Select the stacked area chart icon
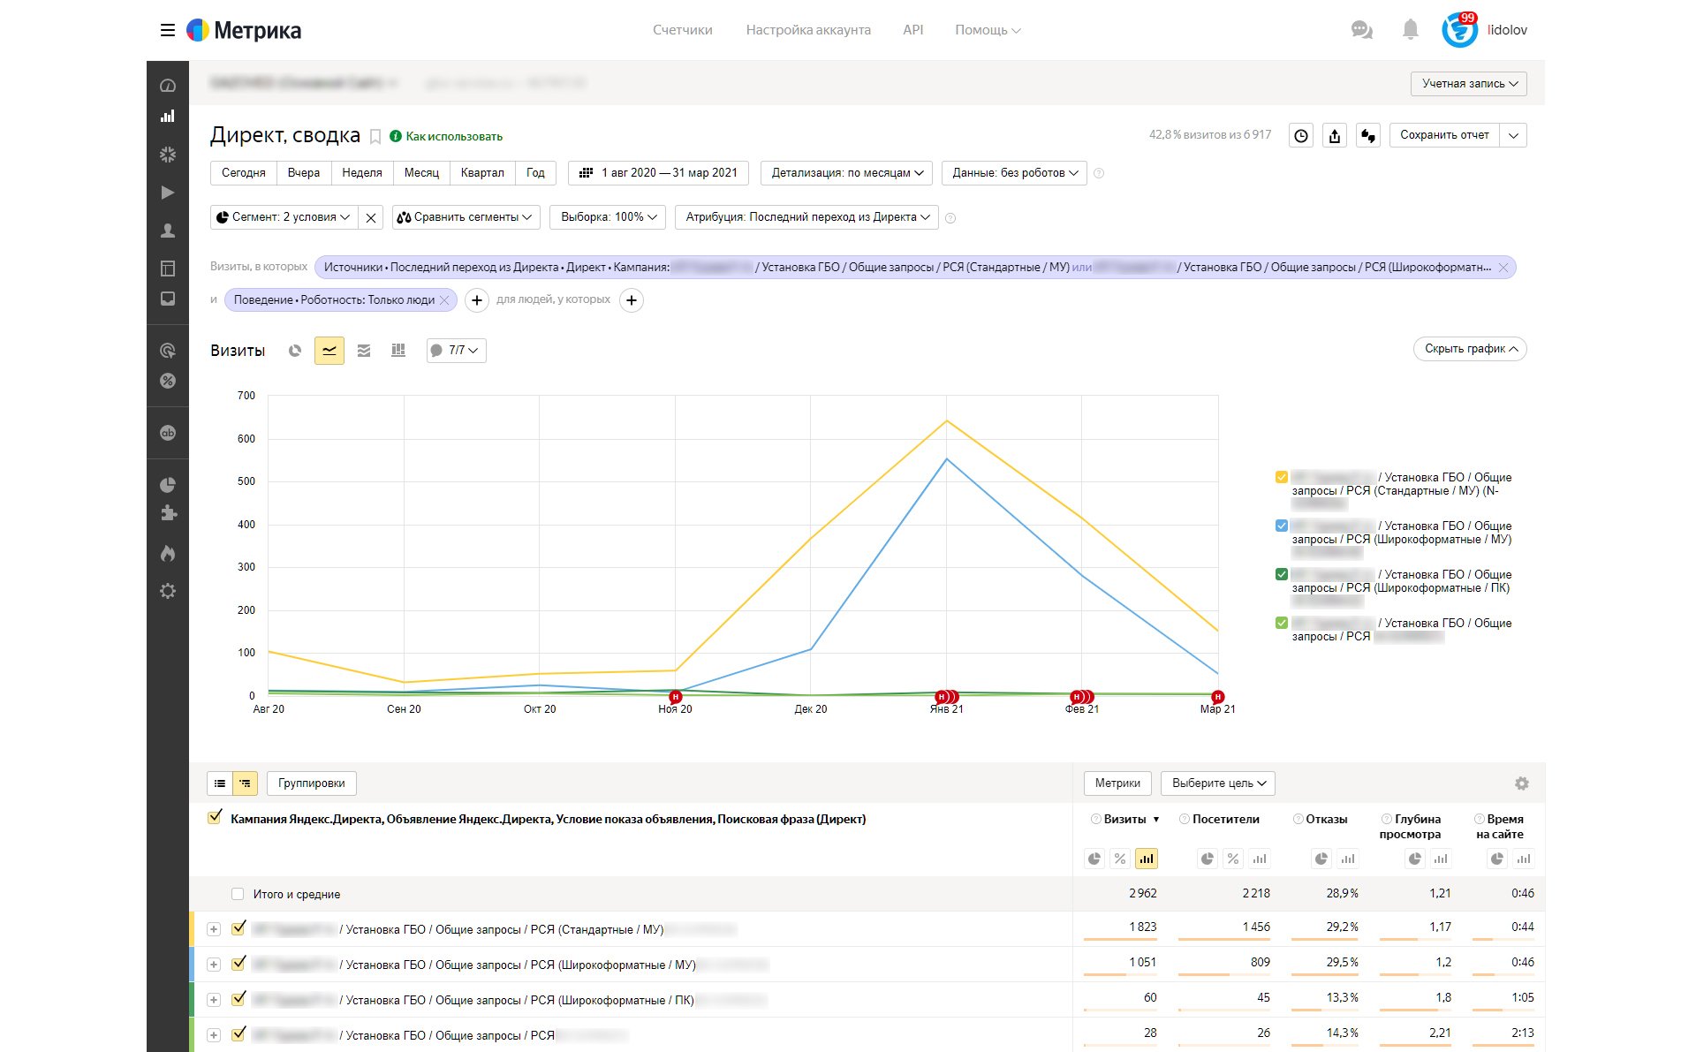 [364, 351]
